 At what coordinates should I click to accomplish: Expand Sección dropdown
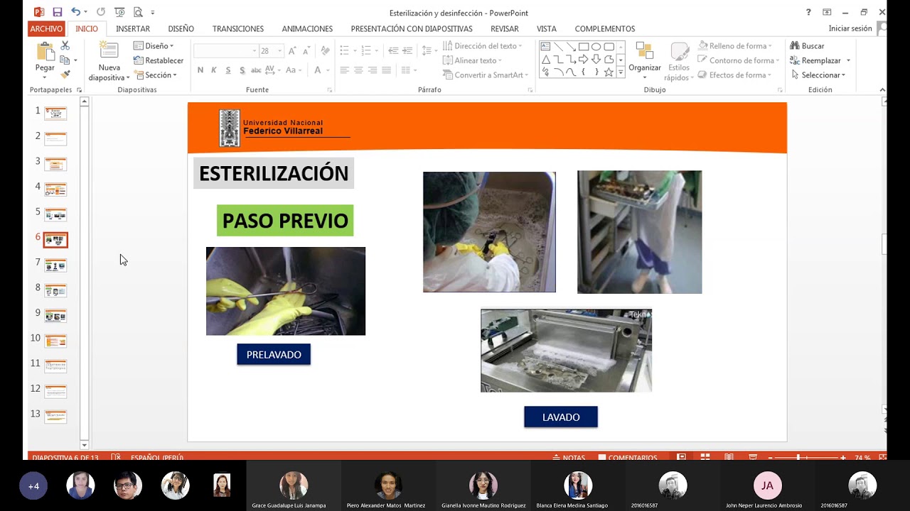pyautogui.click(x=155, y=75)
